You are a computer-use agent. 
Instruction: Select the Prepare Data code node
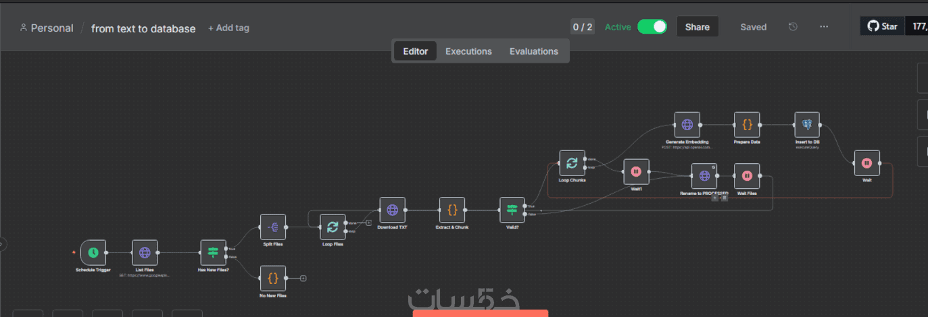(x=747, y=125)
